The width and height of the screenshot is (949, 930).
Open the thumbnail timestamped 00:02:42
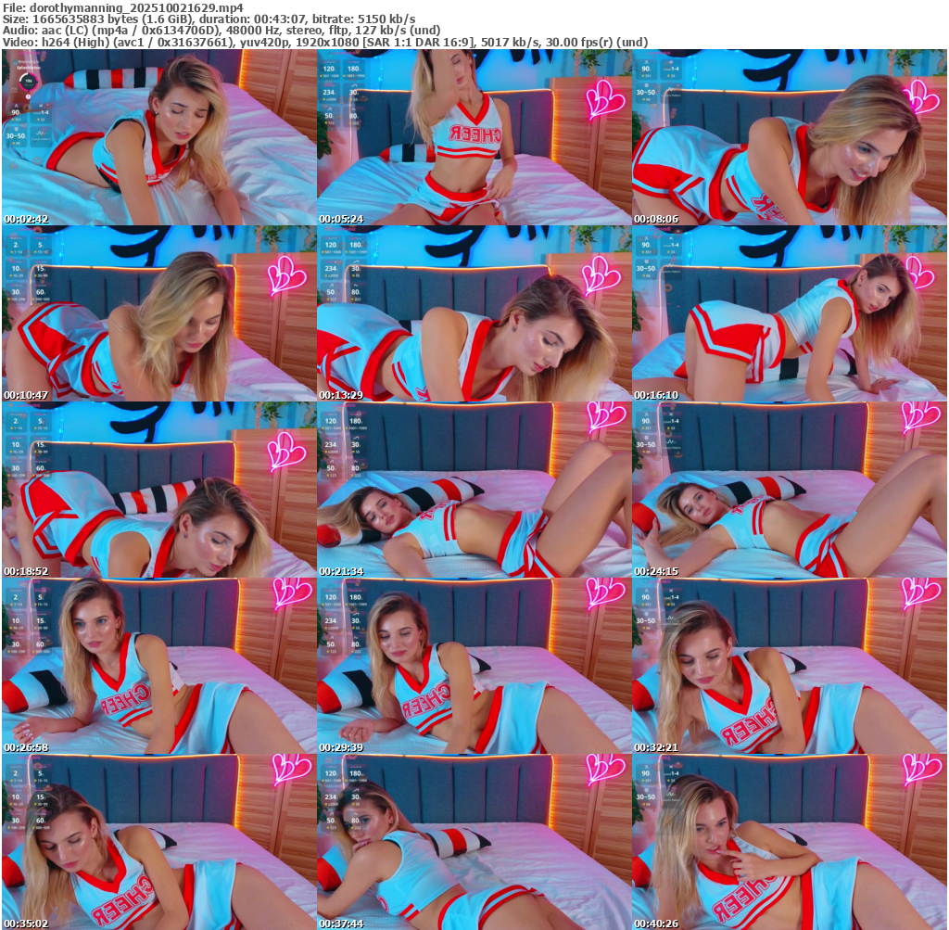(159, 137)
